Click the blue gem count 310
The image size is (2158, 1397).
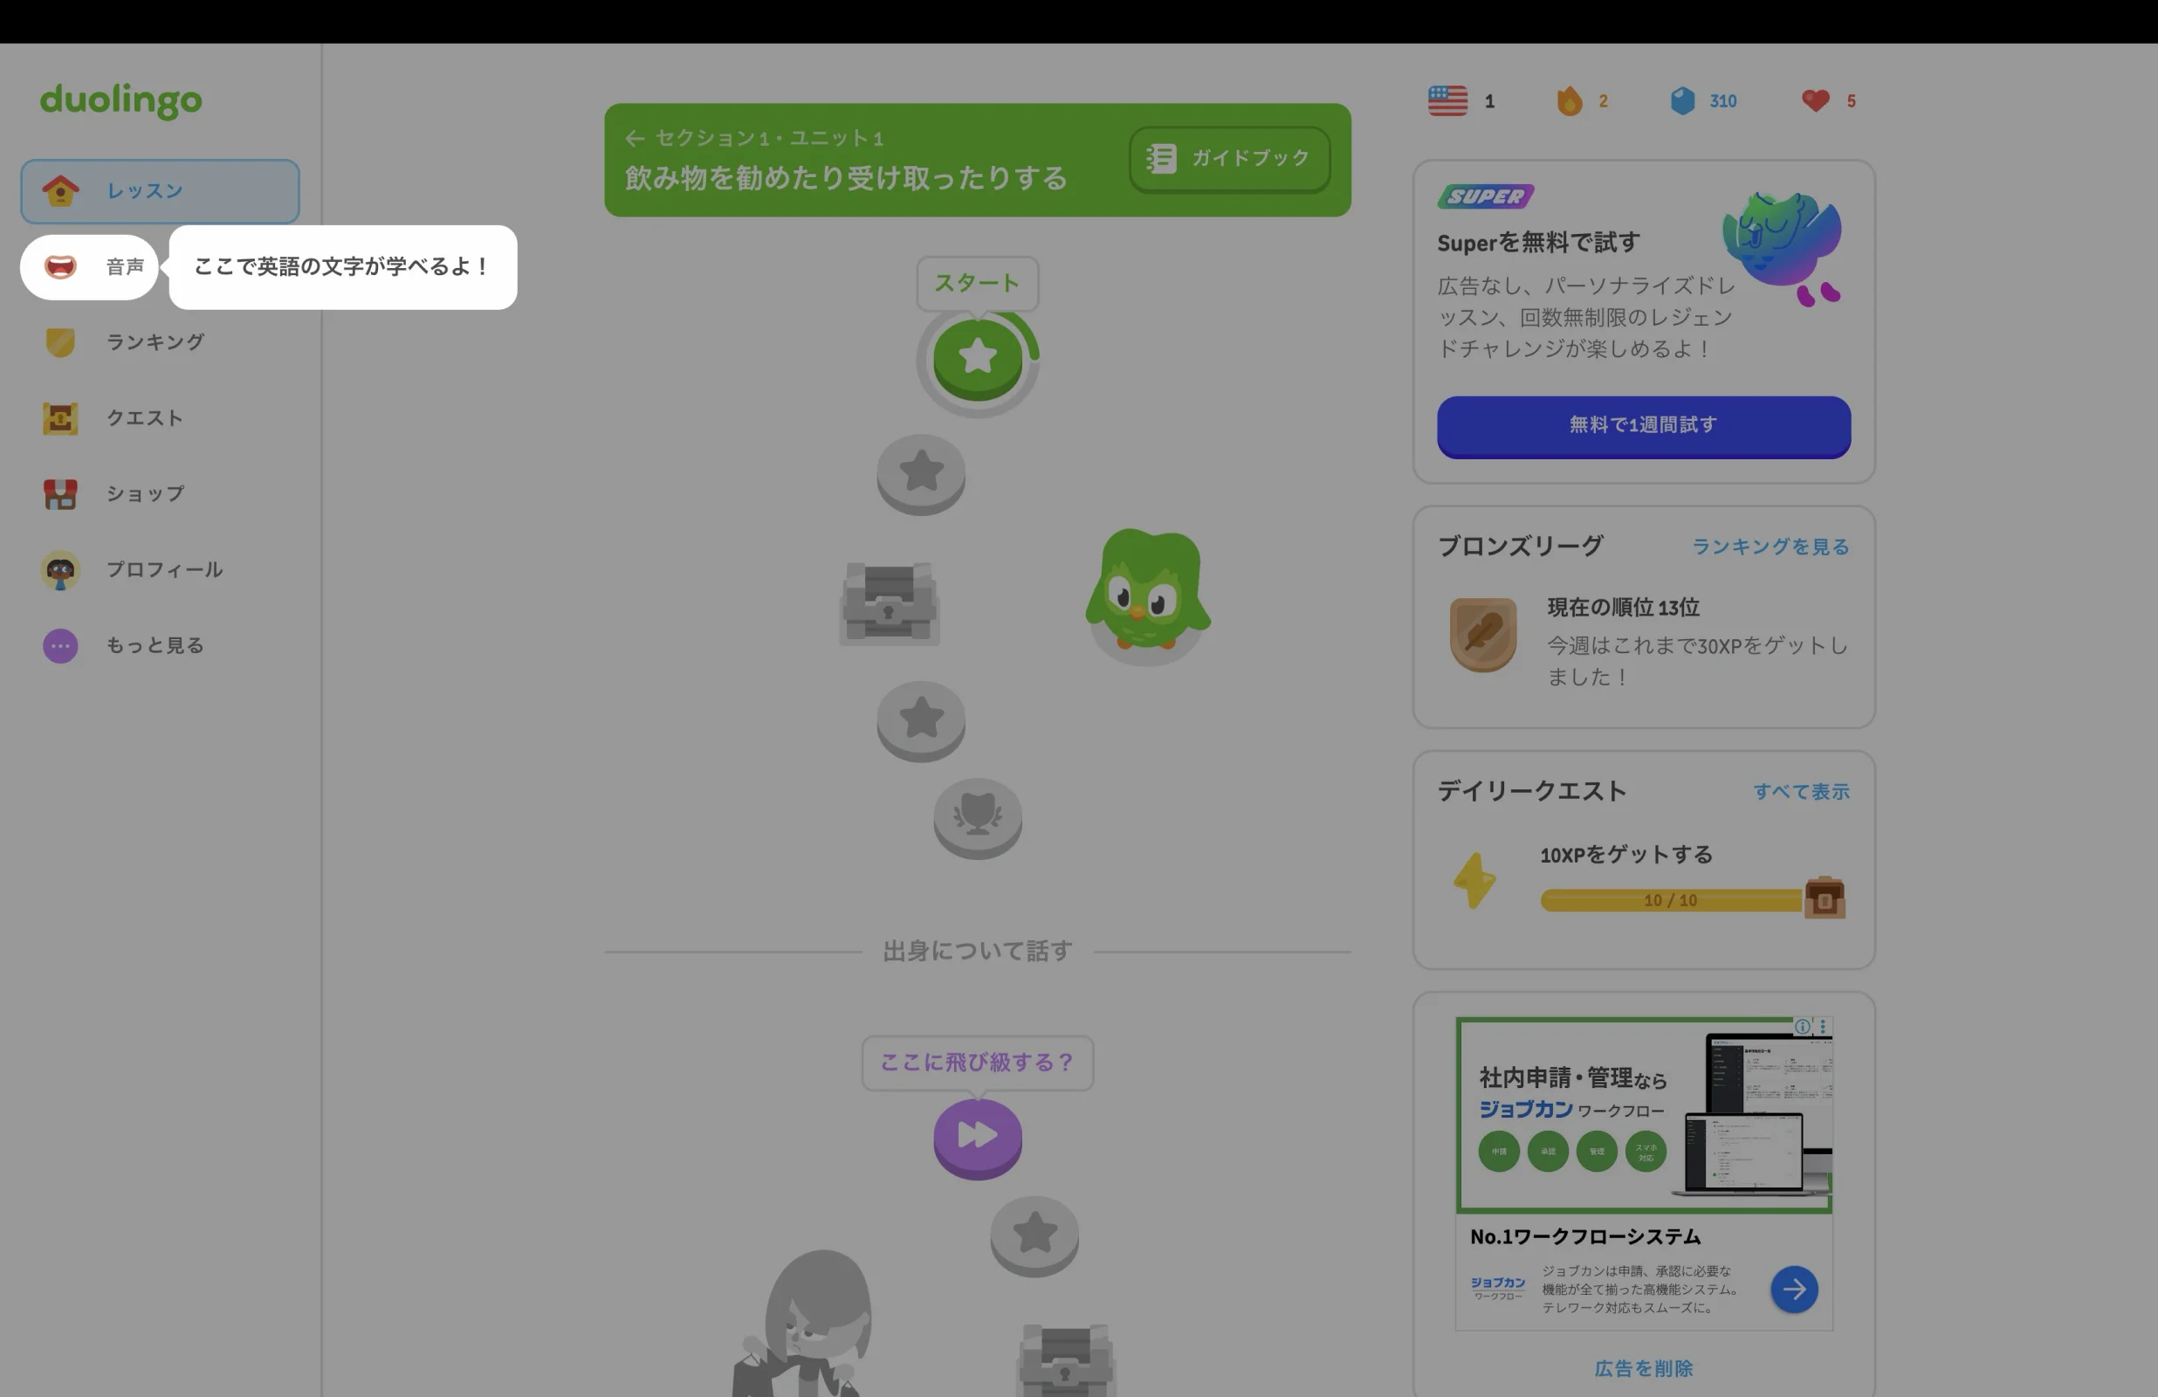click(1722, 100)
